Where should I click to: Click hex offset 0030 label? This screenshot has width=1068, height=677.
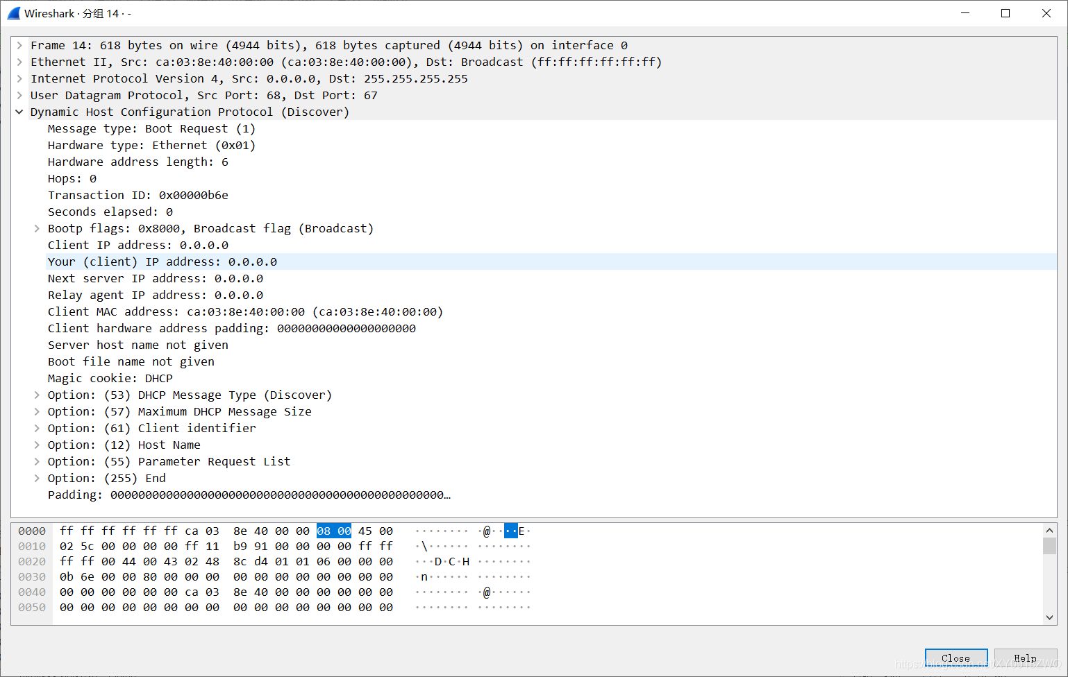click(32, 576)
